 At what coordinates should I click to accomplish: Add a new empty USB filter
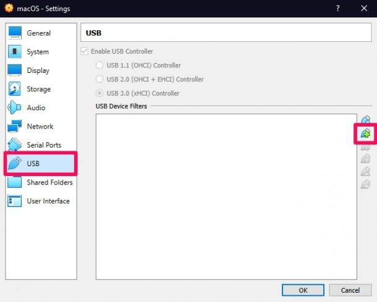click(x=366, y=119)
